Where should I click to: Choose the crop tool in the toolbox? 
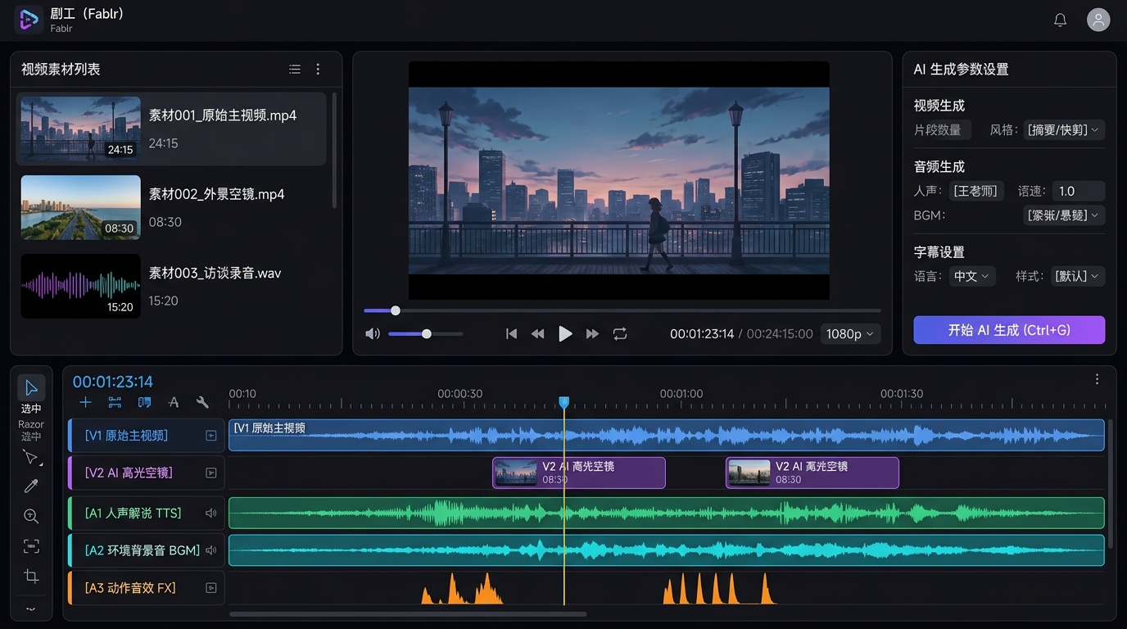(x=31, y=576)
